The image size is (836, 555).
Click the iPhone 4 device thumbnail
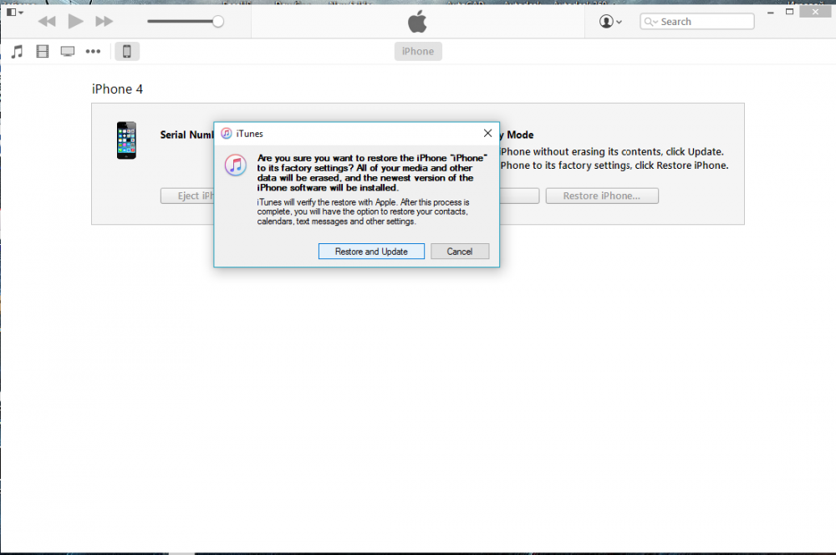[126, 140]
